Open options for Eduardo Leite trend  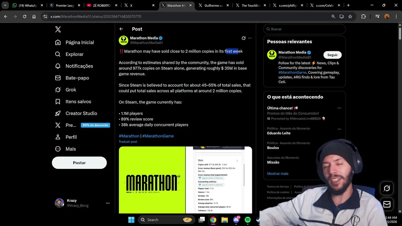[339, 129]
